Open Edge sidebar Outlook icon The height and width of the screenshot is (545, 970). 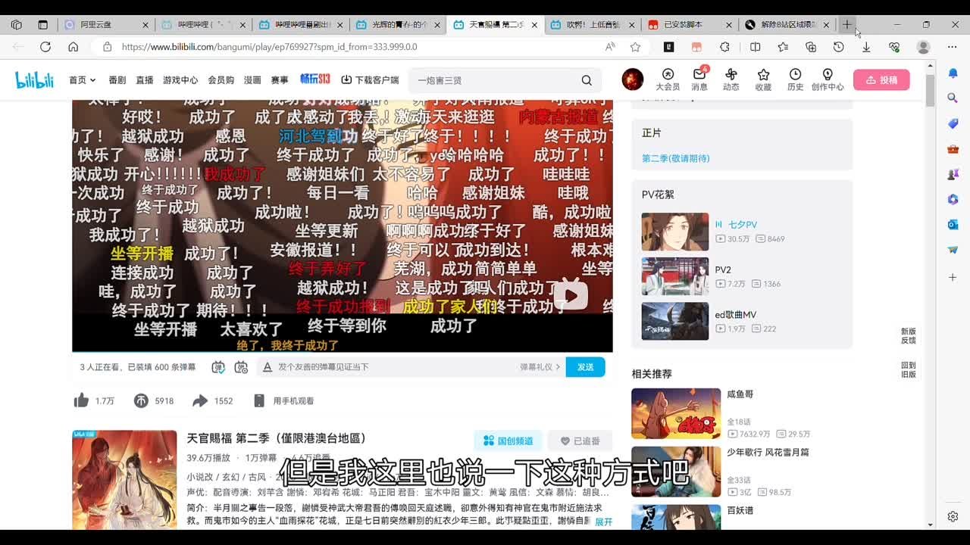[x=953, y=224]
